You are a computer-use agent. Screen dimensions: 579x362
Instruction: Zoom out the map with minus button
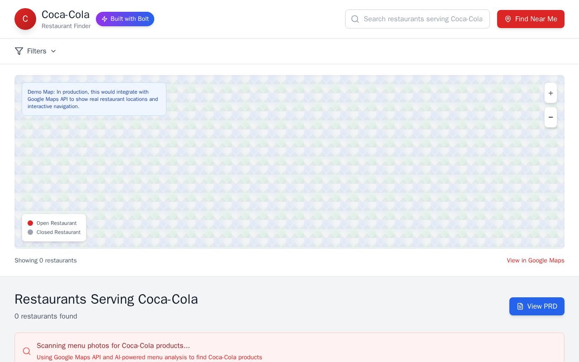[x=551, y=117]
